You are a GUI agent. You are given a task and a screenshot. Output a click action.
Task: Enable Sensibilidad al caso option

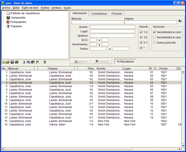click(154, 37)
